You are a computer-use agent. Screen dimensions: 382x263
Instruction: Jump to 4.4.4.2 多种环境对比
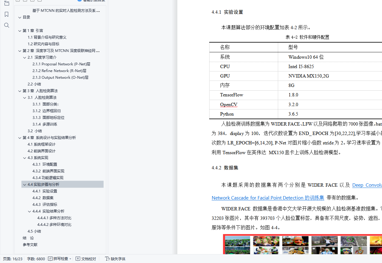click(x=54, y=225)
